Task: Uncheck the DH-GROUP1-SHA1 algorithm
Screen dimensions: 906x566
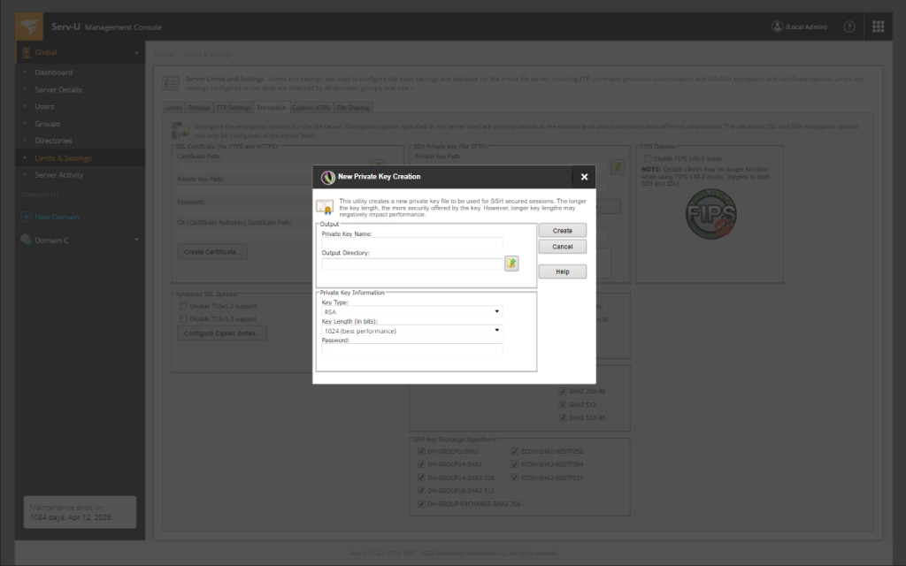Action: [x=420, y=450]
